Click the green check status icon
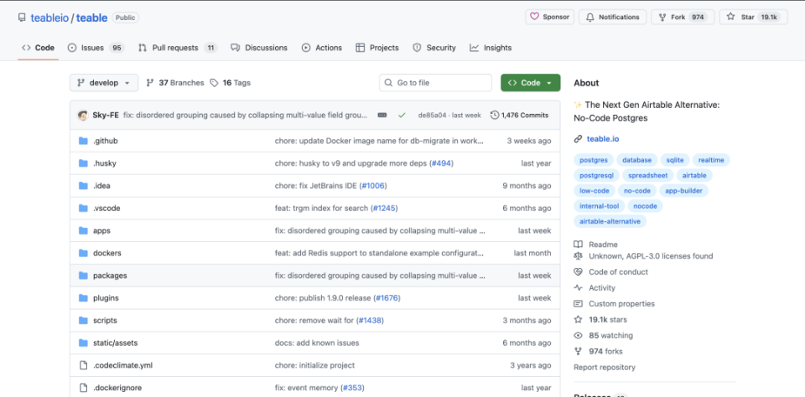The image size is (805, 397). 402,116
